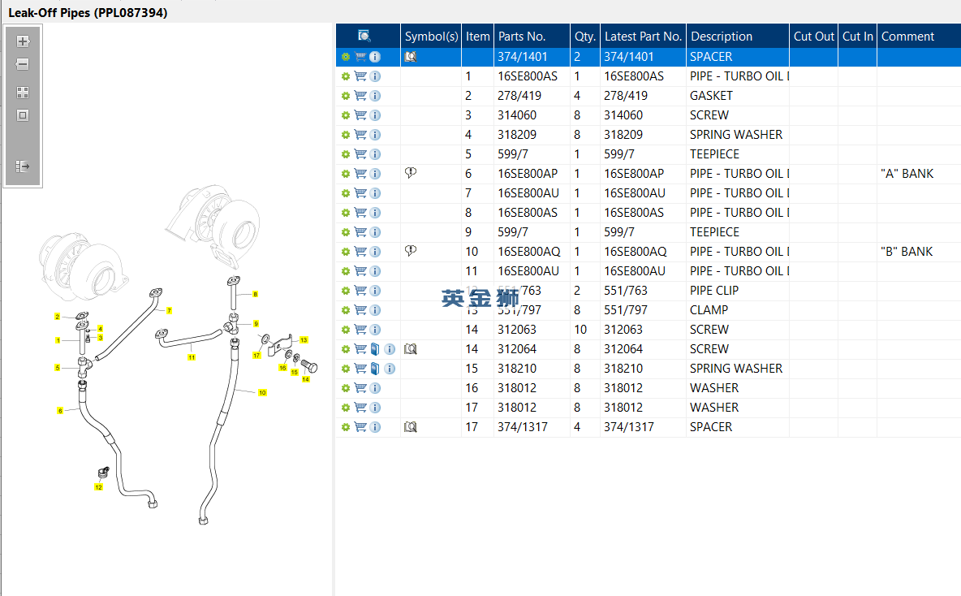This screenshot has width=961, height=596.
Task: Click cart icon on SPACER 374/1401 row
Action: point(360,56)
